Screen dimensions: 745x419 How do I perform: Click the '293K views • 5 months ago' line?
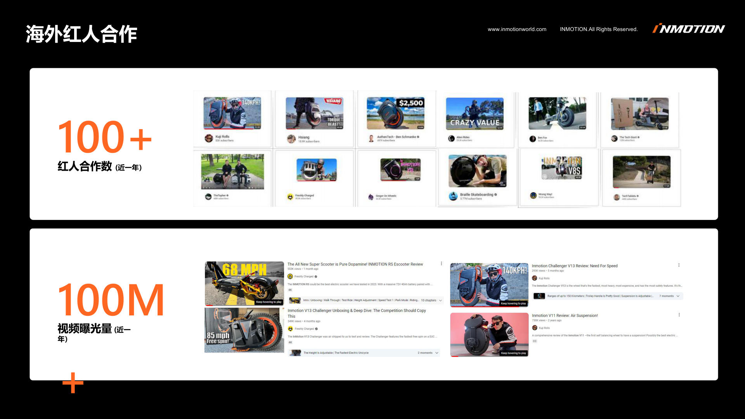pyautogui.click(x=548, y=271)
